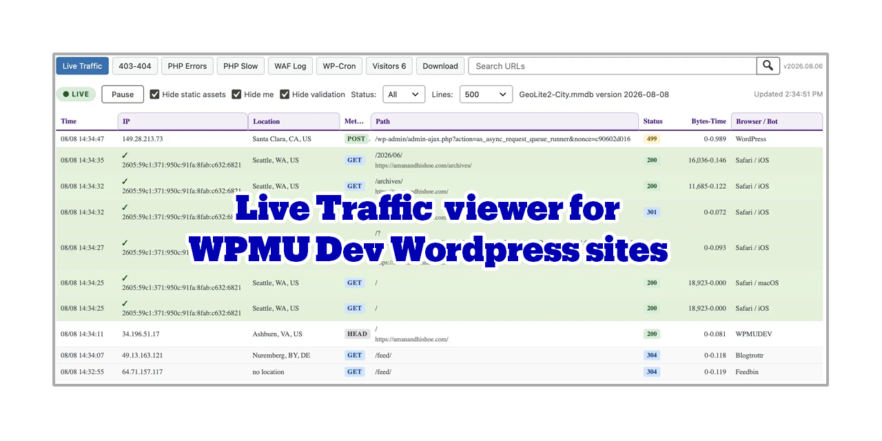The image size is (882, 441).
Task: Open the PHP Slow tab
Action: coord(240,66)
